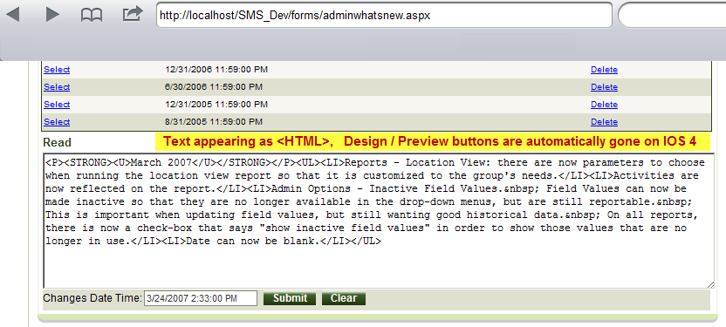The height and width of the screenshot is (327, 726).
Task: Clear the form with Clear button
Action: (x=344, y=298)
